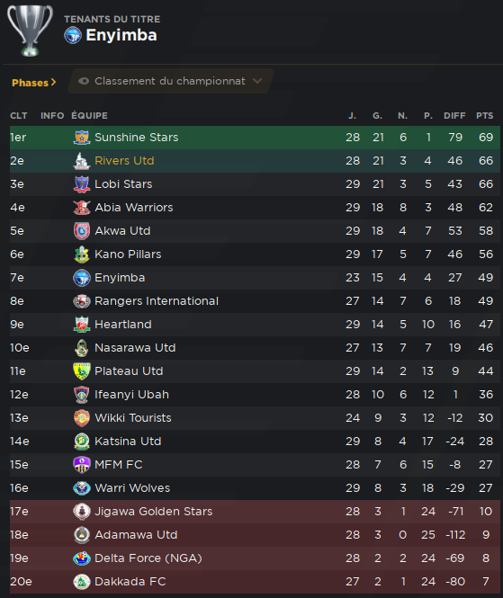Click the Enyimba badge beside title holder name

coord(73,35)
